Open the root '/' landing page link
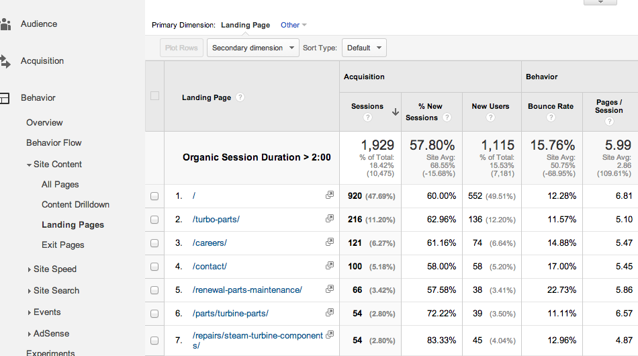The width and height of the screenshot is (638, 356). (x=194, y=196)
